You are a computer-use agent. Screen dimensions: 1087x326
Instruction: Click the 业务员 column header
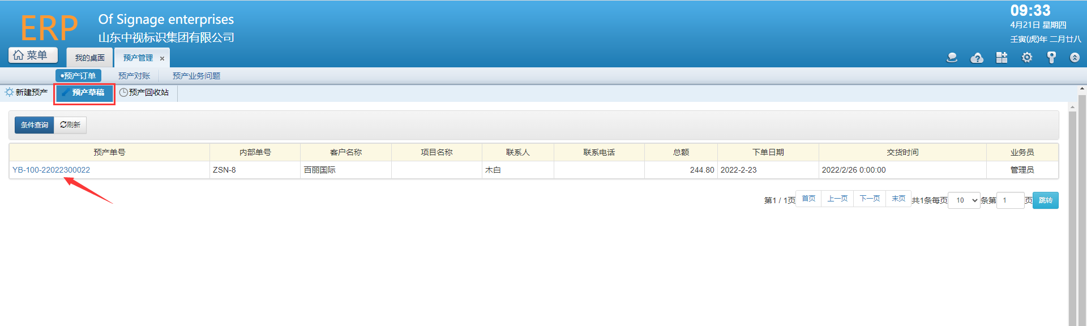pyautogui.click(x=1022, y=152)
